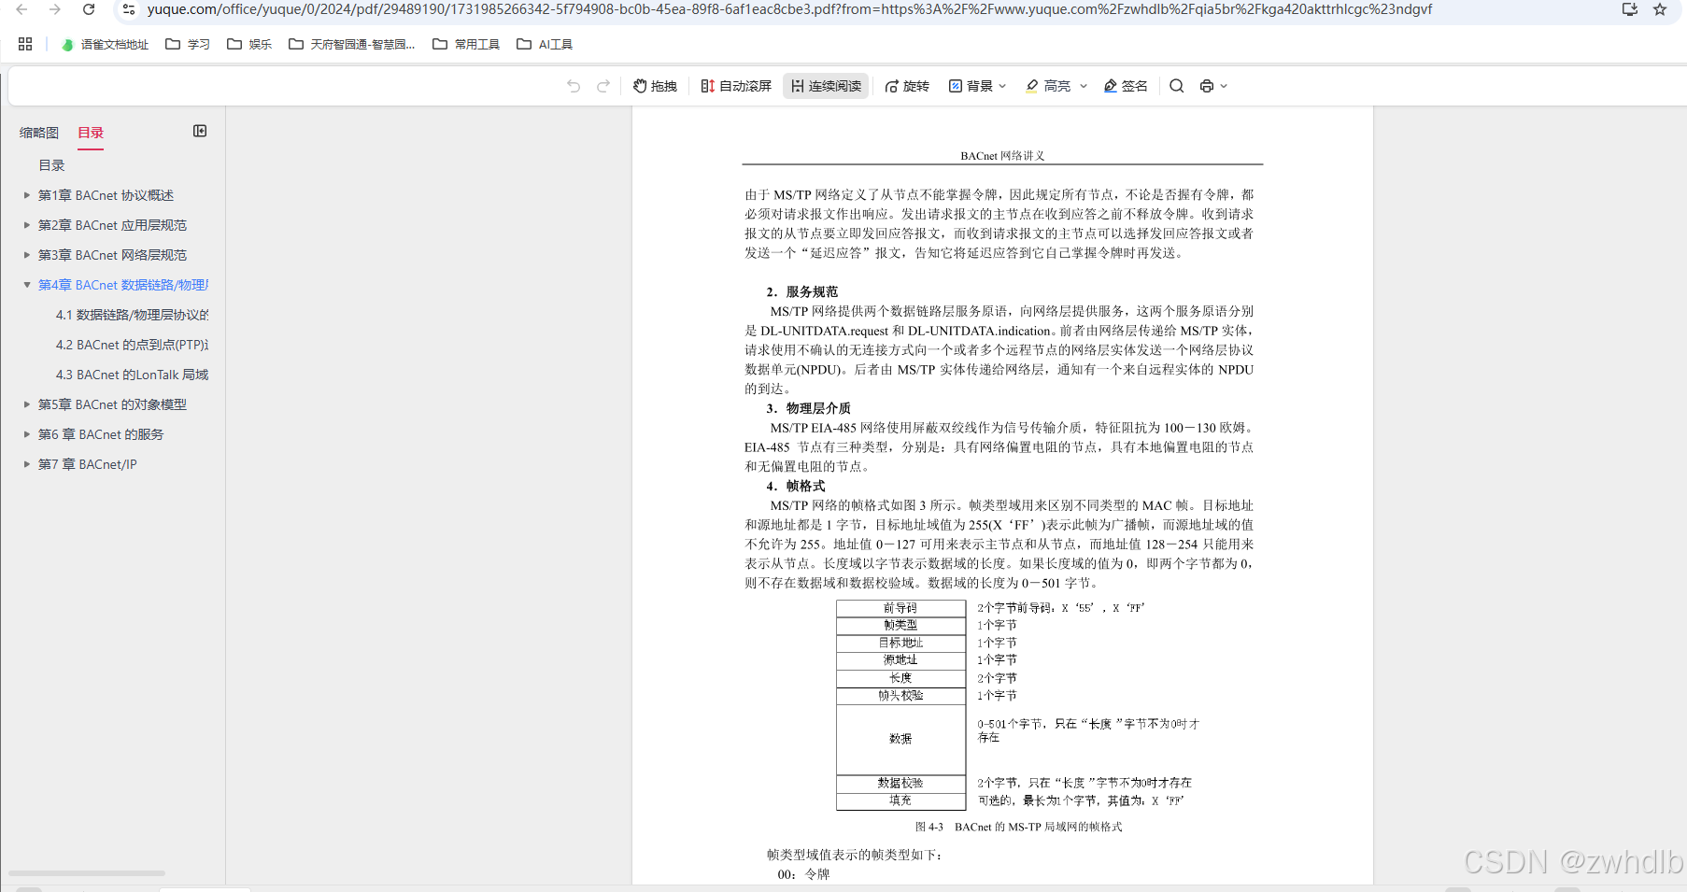Expand 第6章 BACnet 的服务
This screenshot has width=1687, height=892.
point(26,434)
